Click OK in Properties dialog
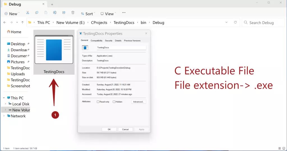The height and width of the screenshot is (151, 287). (x=109, y=129)
